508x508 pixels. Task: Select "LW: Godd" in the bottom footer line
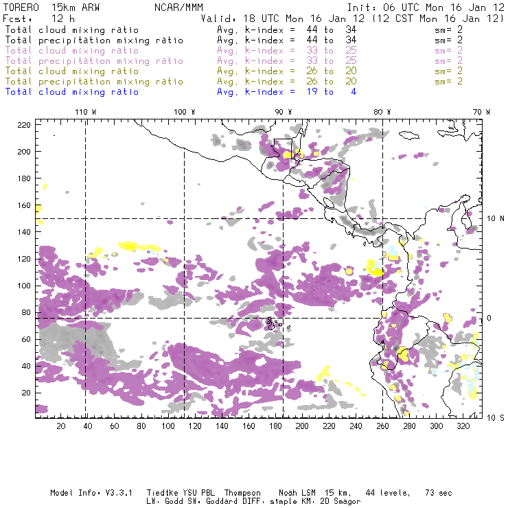(x=165, y=502)
